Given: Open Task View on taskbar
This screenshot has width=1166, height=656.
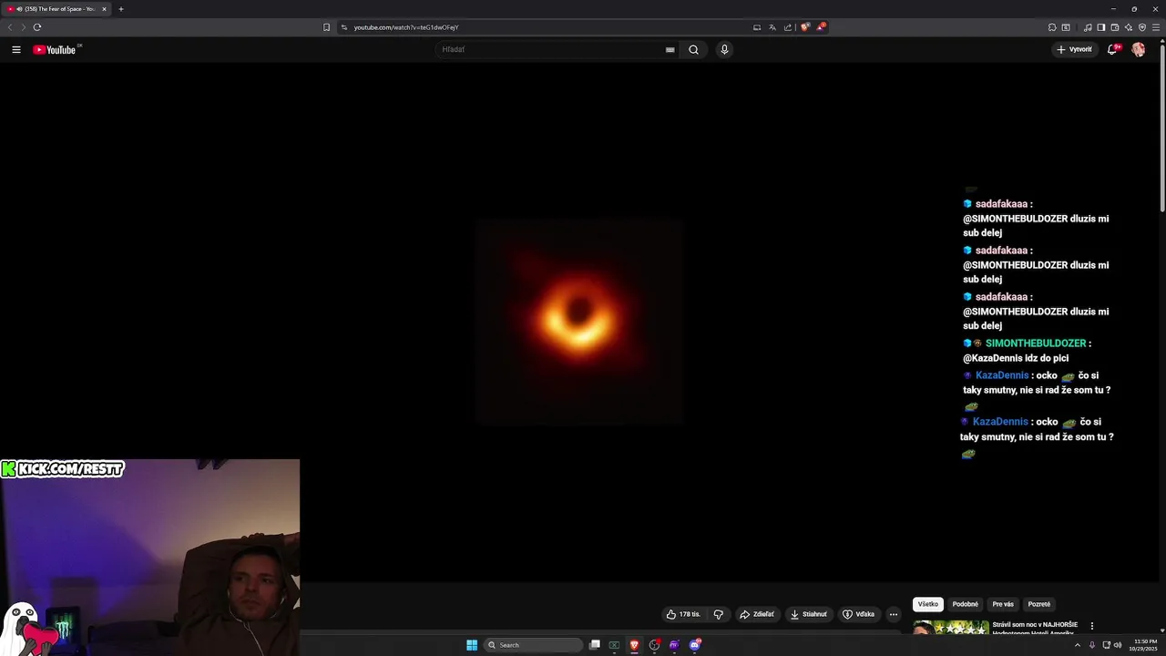Looking at the screenshot, I should click(595, 645).
